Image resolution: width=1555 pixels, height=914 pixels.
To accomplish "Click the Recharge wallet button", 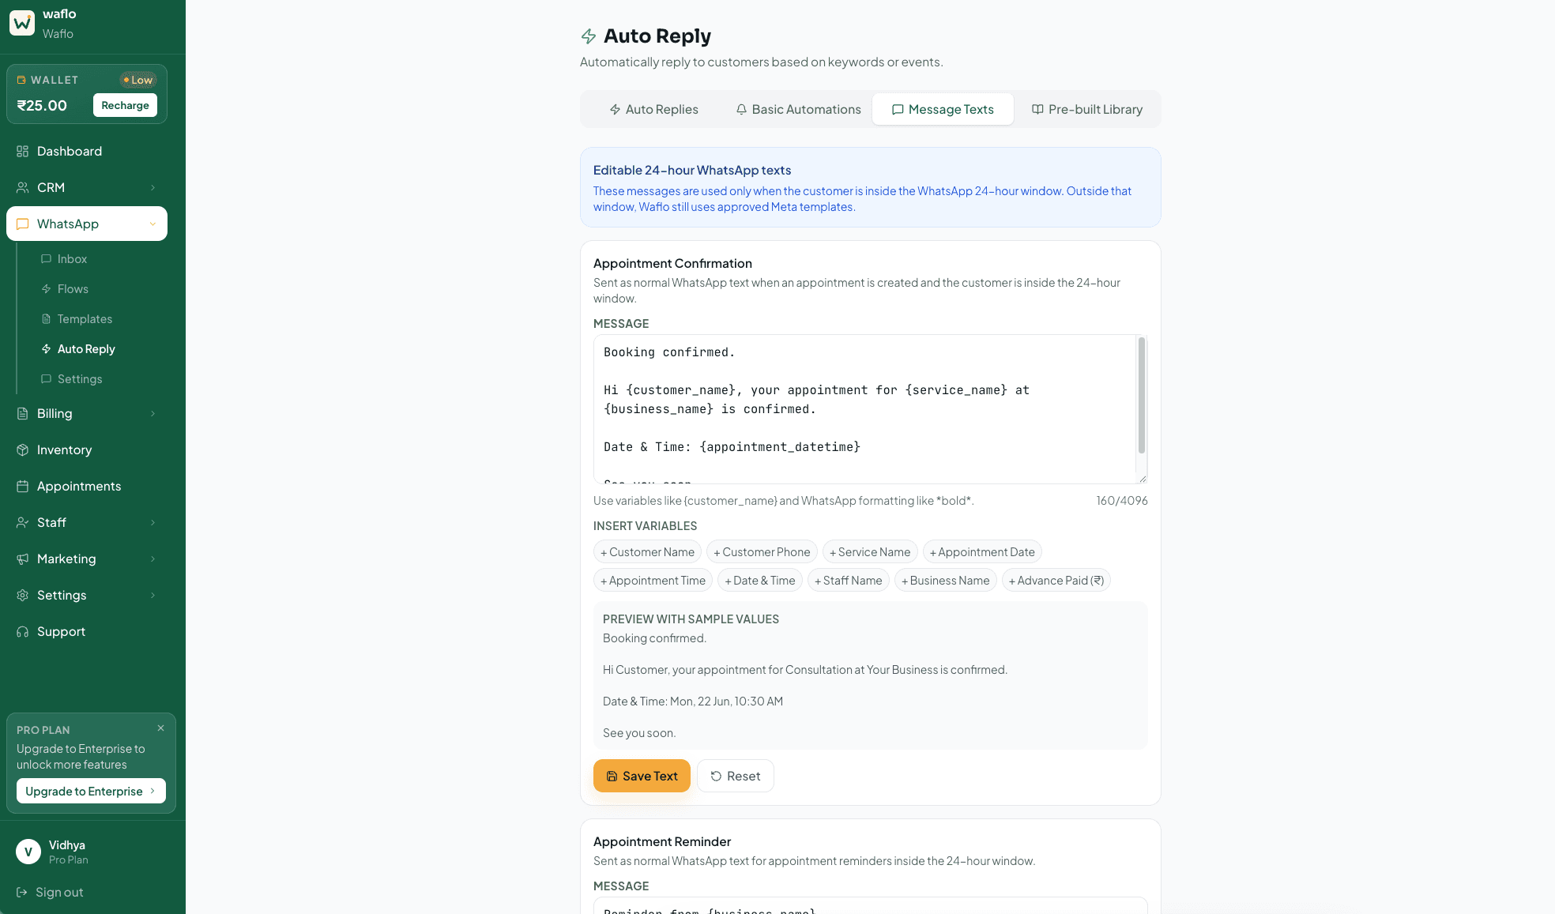I will [x=125, y=105].
